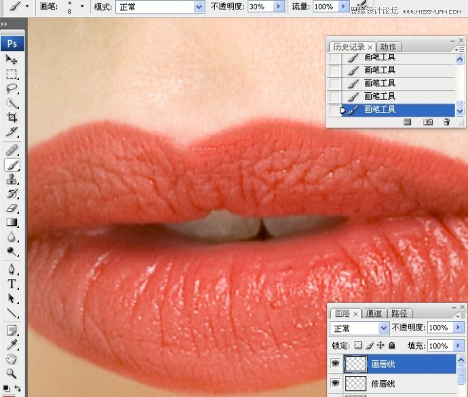
Task: Switch to the 通道 tab
Action: click(374, 314)
